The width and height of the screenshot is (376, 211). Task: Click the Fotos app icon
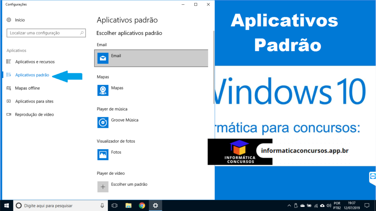point(103,155)
